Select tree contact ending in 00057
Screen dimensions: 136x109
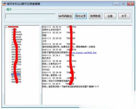(x=16, y=69)
